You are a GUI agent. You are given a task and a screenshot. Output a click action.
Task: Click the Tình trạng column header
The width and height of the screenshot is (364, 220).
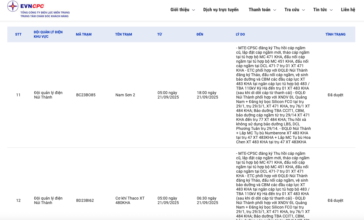[x=335, y=34]
